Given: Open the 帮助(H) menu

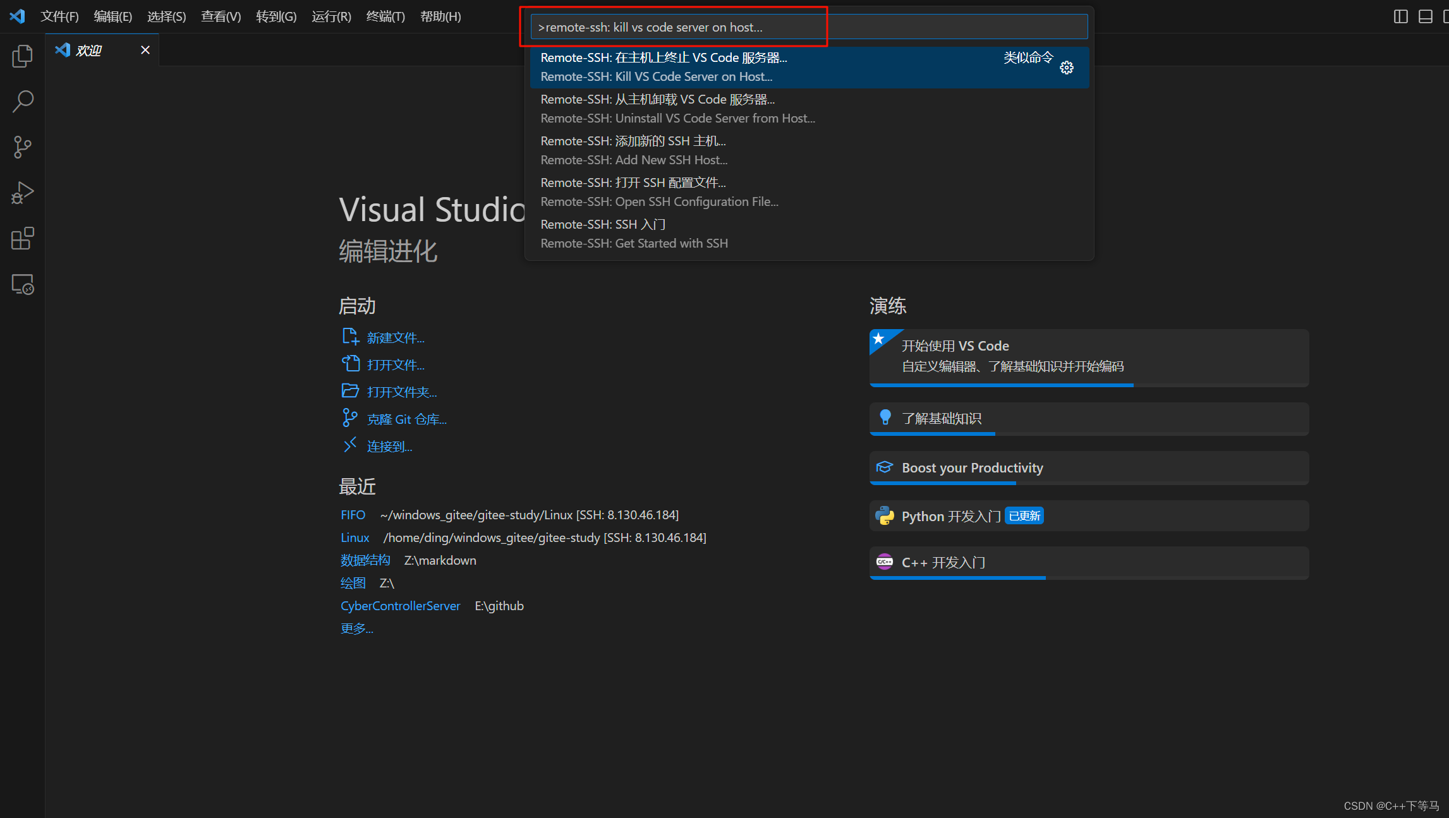Looking at the screenshot, I should [x=440, y=16].
